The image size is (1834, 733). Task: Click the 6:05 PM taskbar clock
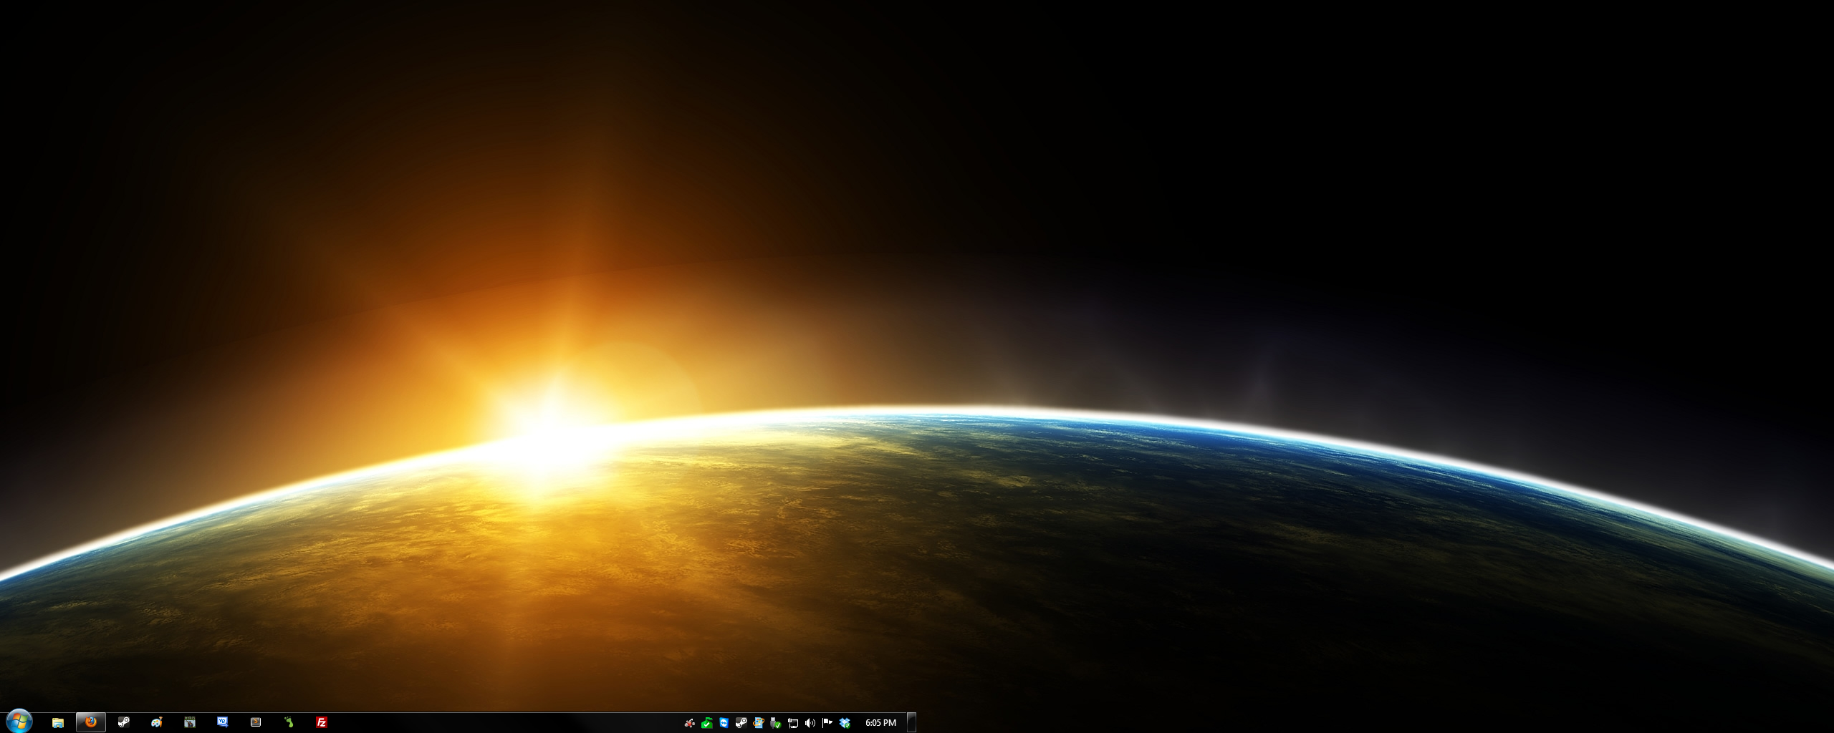click(x=880, y=723)
